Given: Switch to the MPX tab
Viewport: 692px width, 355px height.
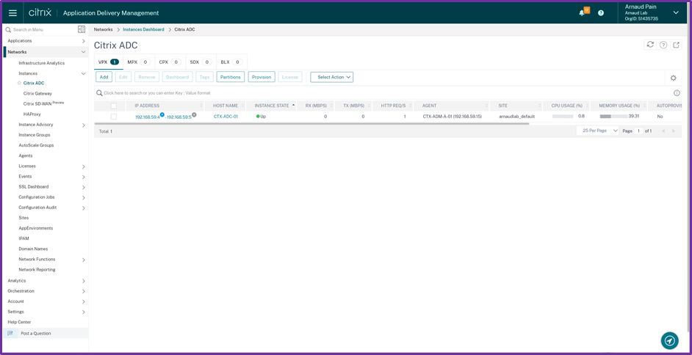Looking at the screenshot, I should point(139,62).
